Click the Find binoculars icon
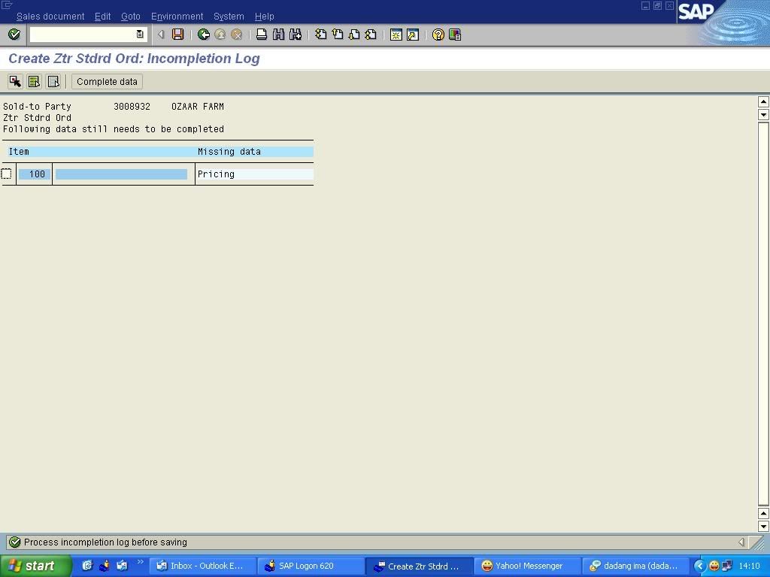The width and height of the screenshot is (770, 577). (x=278, y=35)
